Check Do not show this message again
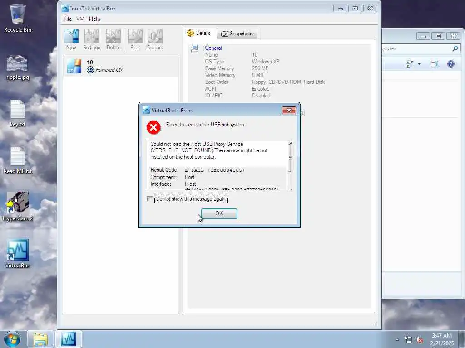 pos(150,199)
